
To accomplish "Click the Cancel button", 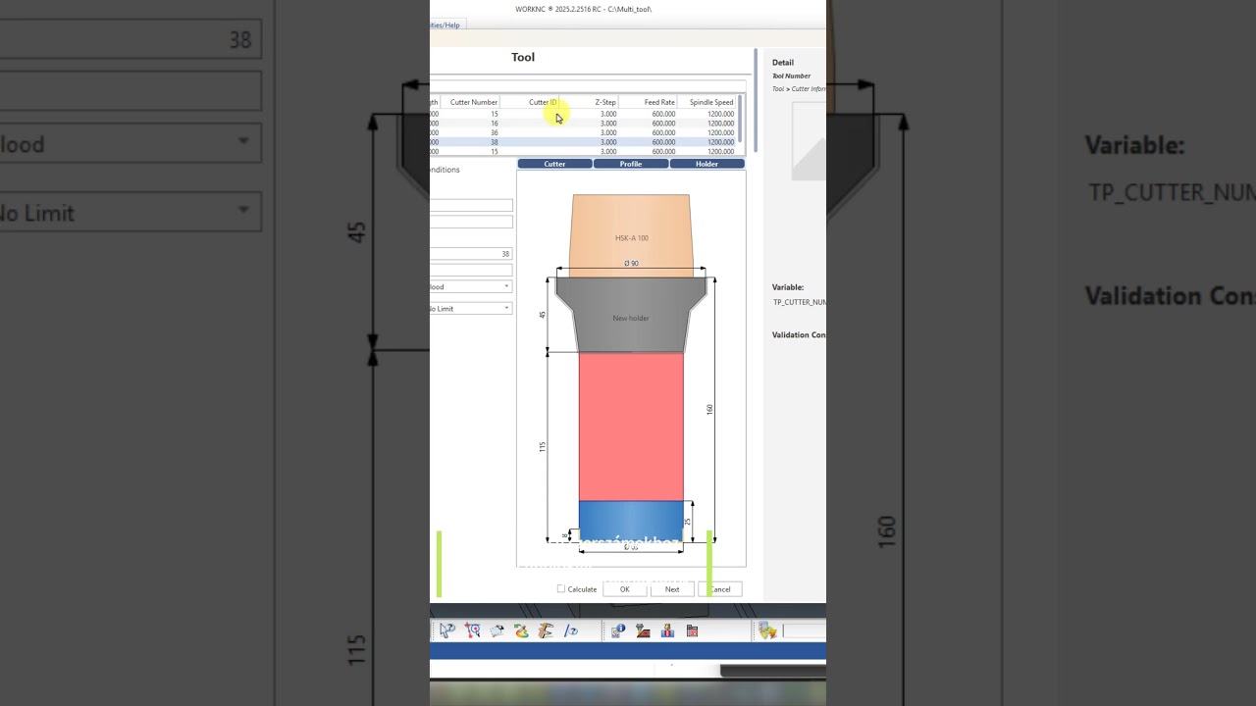I will pos(720,589).
